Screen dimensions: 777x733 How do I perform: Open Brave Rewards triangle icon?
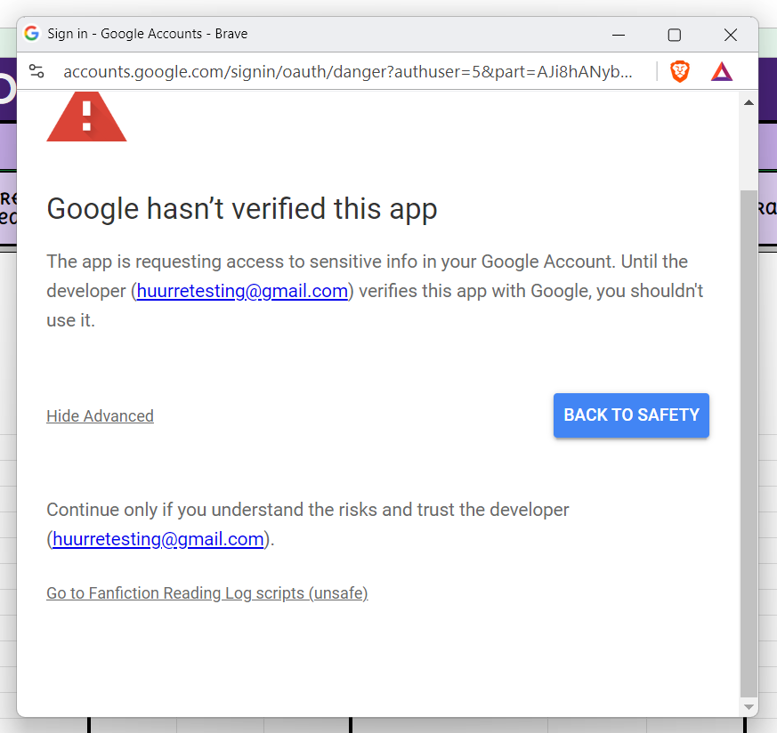coord(722,71)
